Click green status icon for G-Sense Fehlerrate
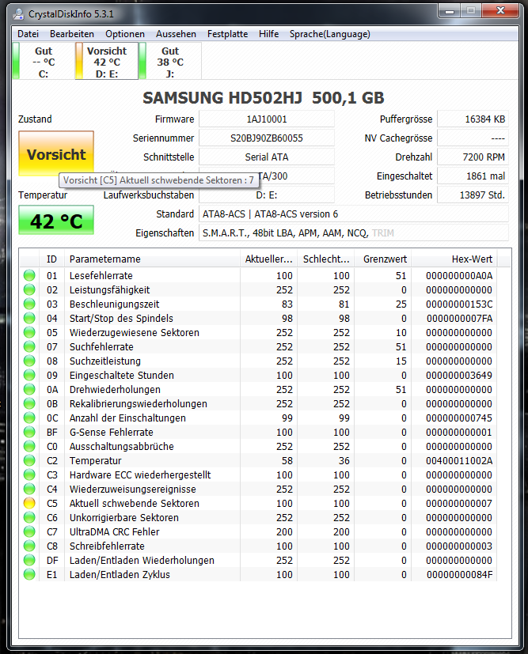528x654 pixels. click(x=29, y=432)
